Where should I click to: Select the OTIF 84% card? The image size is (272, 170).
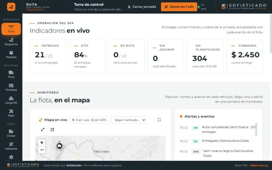87,56
